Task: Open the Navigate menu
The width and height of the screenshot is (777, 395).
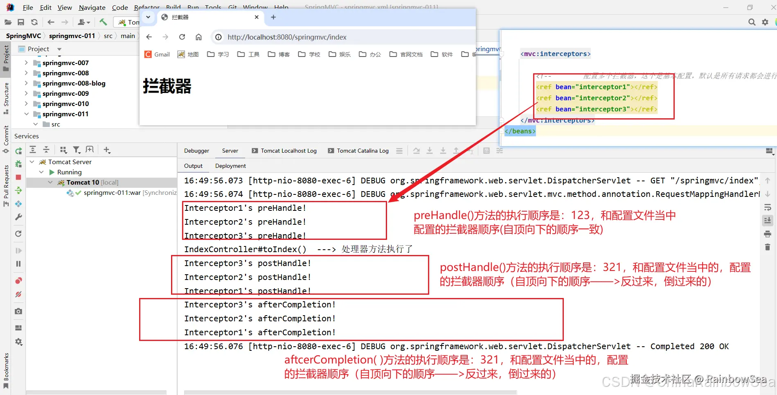Action: (x=92, y=7)
